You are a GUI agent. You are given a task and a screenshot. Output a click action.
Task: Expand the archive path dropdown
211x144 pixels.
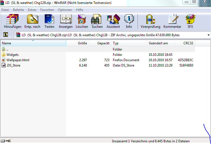tap(208, 35)
